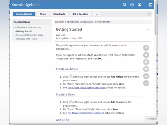Open Set up a KBPublisher view
Screen dimensions: 167x125
(x=29, y=35)
